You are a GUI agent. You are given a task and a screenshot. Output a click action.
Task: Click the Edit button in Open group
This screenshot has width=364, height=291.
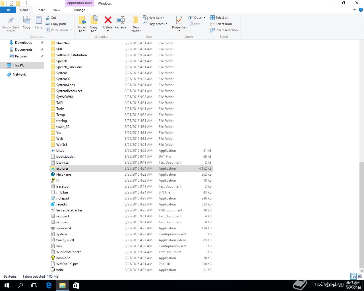pos(194,24)
